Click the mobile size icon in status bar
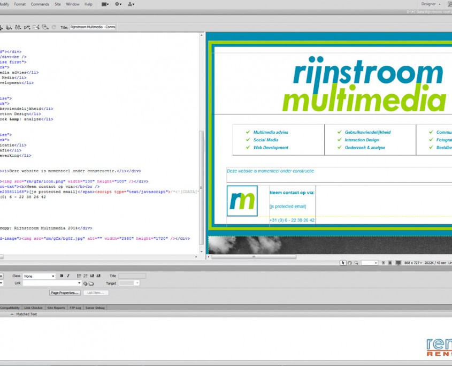The width and height of the screenshot is (452, 366). point(384,263)
